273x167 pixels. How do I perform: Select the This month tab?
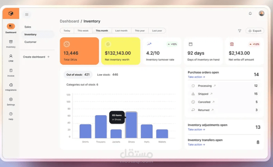coord(102,31)
